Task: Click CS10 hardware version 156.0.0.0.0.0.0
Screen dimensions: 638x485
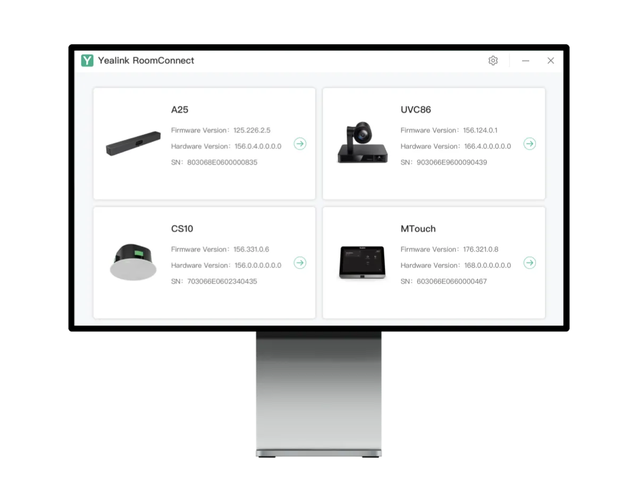Action: tap(258, 265)
